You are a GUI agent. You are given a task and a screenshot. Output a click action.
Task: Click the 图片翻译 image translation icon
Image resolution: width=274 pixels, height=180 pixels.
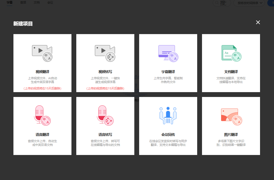coord(232,117)
